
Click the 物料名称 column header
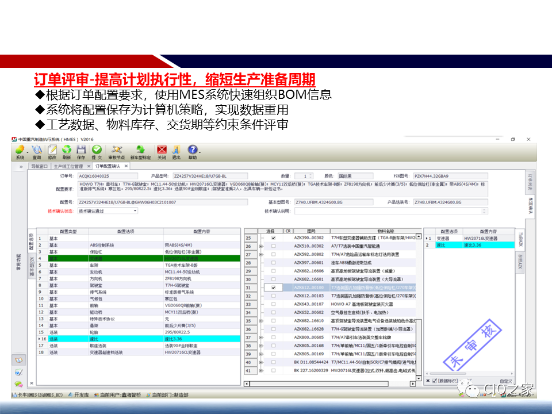pyautogui.click(x=375, y=231)
